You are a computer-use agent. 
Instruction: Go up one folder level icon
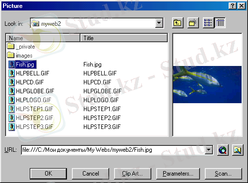tap(178, 23)
